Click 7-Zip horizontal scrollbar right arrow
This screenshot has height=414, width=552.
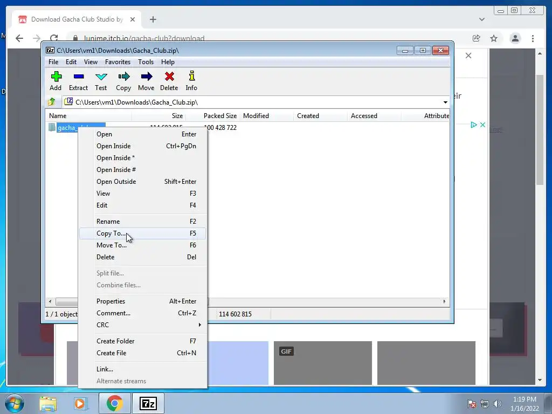click(x=444, y=301)
